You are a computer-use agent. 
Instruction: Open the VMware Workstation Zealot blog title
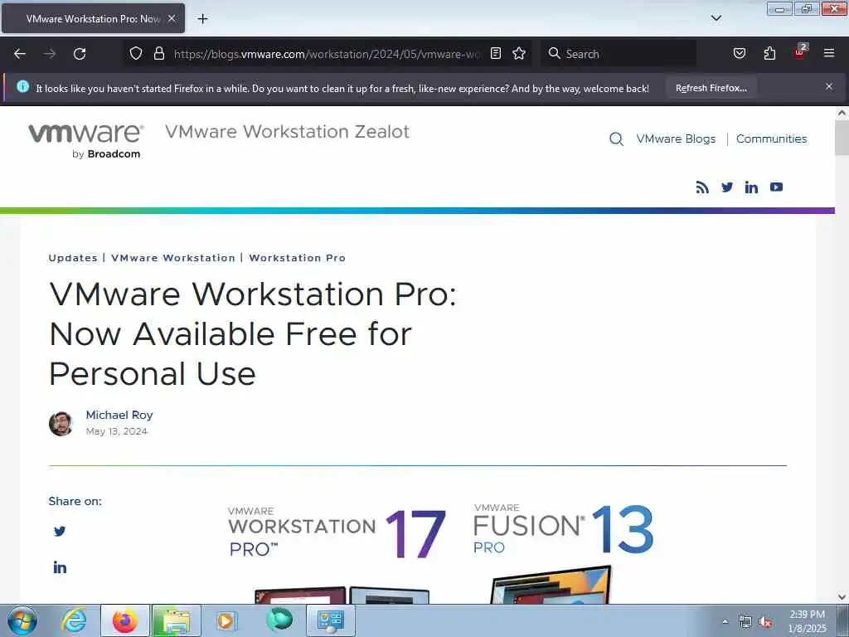(287, 132)
